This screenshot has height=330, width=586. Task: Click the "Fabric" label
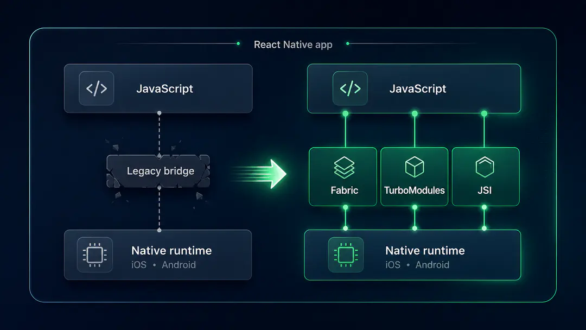(x=344, y=190)
